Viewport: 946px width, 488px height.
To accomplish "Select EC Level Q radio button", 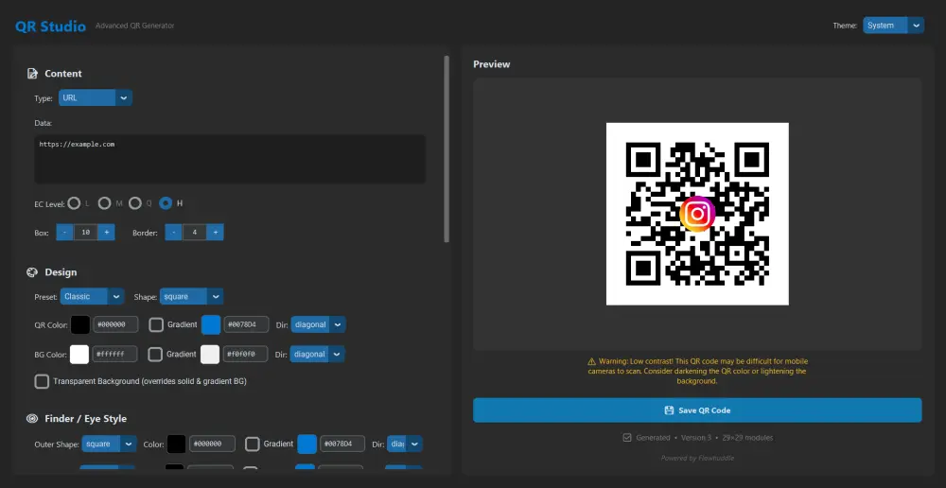I will point(135,203).
